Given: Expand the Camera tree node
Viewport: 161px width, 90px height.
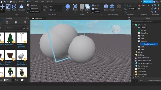Looking at the screenshot, I should pos(136,27).
